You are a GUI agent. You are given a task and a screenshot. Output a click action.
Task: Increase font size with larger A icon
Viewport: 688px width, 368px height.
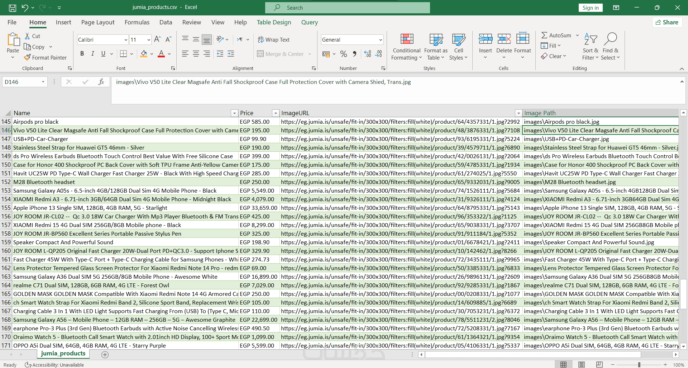(157, 39)
